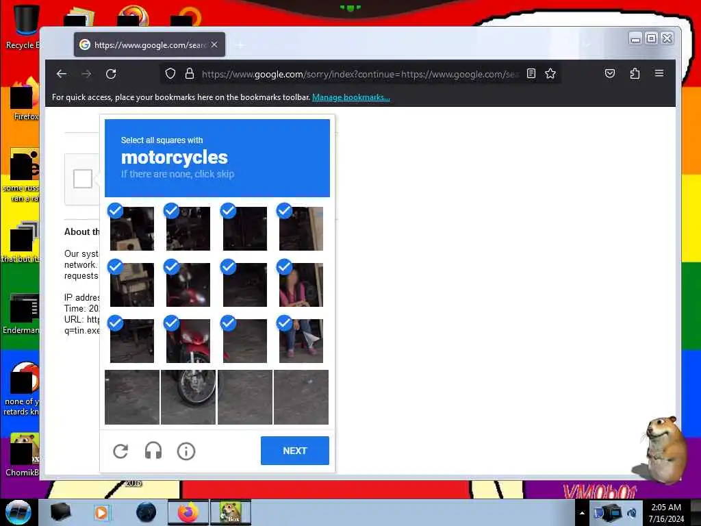Deselect third row, third column pavement tile
The width and height of the screenshot is (701, 526).
(245, 341)
